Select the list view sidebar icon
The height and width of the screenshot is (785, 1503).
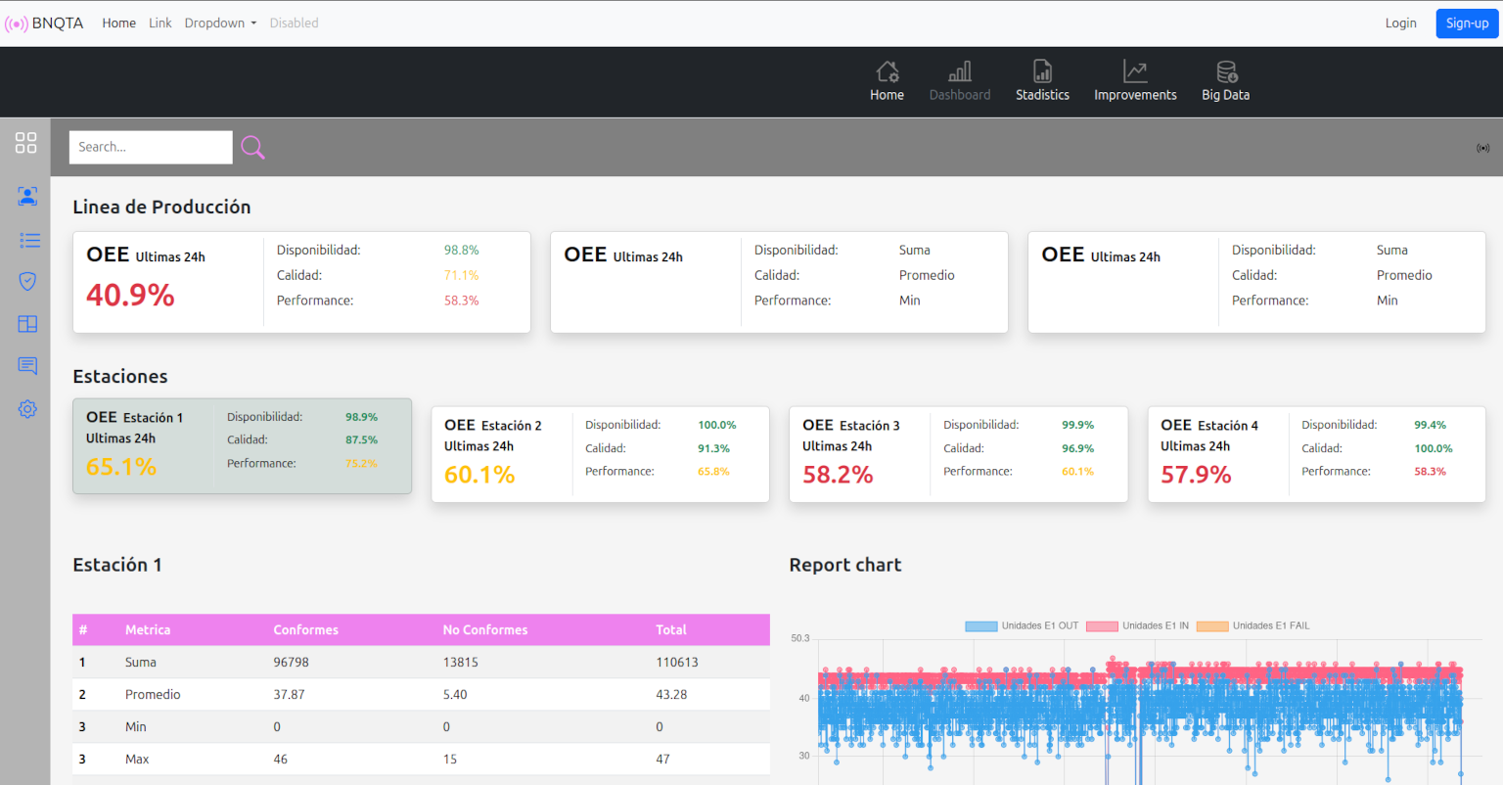[29, 240]
